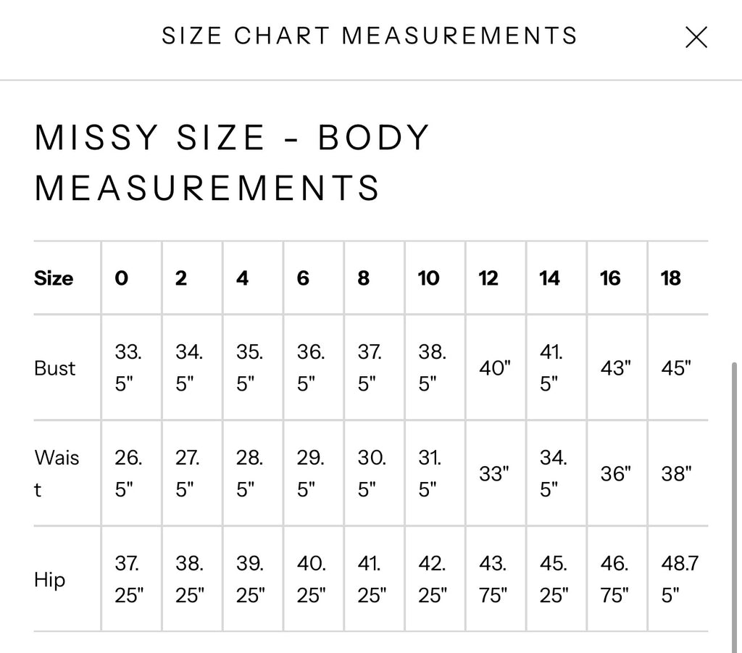Select the 43" bust cell for size 16
Viewport: 742px width, 653px height.
[x=616, y=367]
